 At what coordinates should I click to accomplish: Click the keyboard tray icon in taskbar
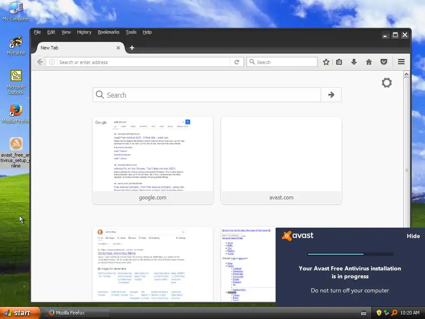tap(364, 313)
